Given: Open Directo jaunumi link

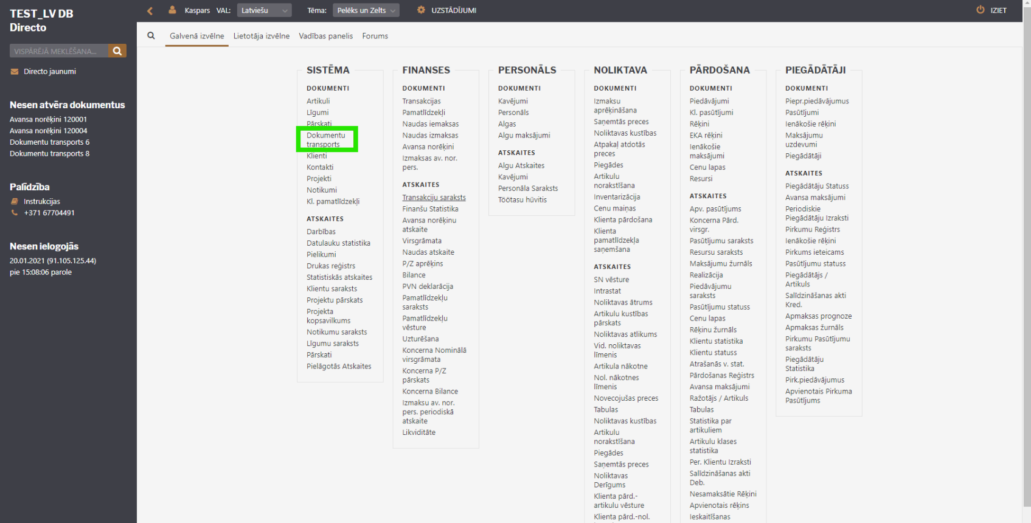Looking at the screenshot, I should click(x=50, y=72).
